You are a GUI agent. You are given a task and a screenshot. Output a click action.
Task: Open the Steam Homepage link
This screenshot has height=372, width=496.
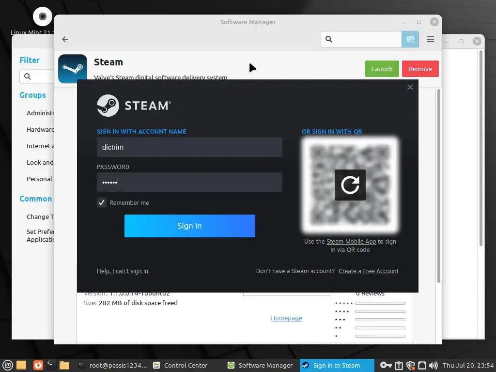[x=286, y=318]
